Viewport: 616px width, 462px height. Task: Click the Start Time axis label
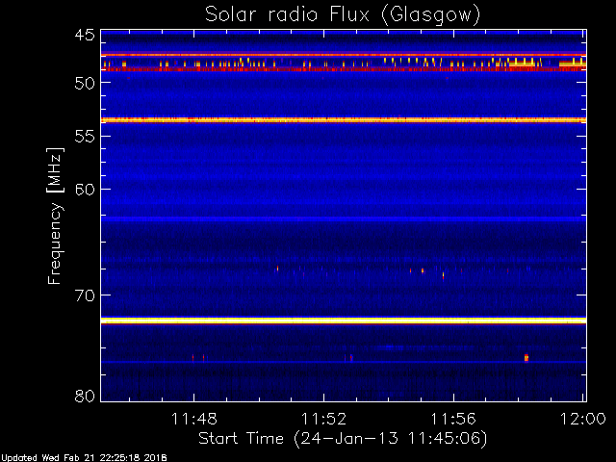(343, 439)
